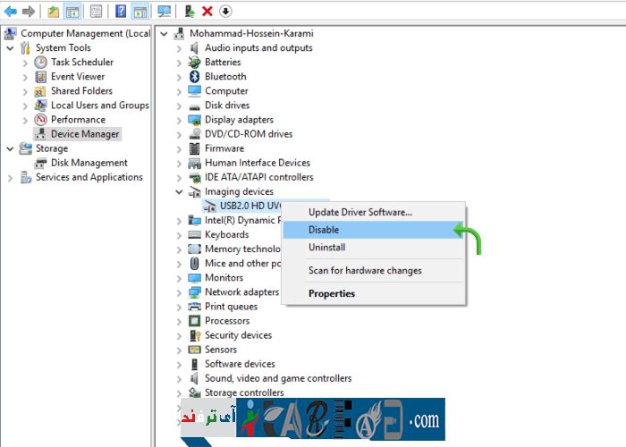The width and height of the screenshot is (626, 447).
Task: Select Disk Management under Storage
Action: pos(89,163)
